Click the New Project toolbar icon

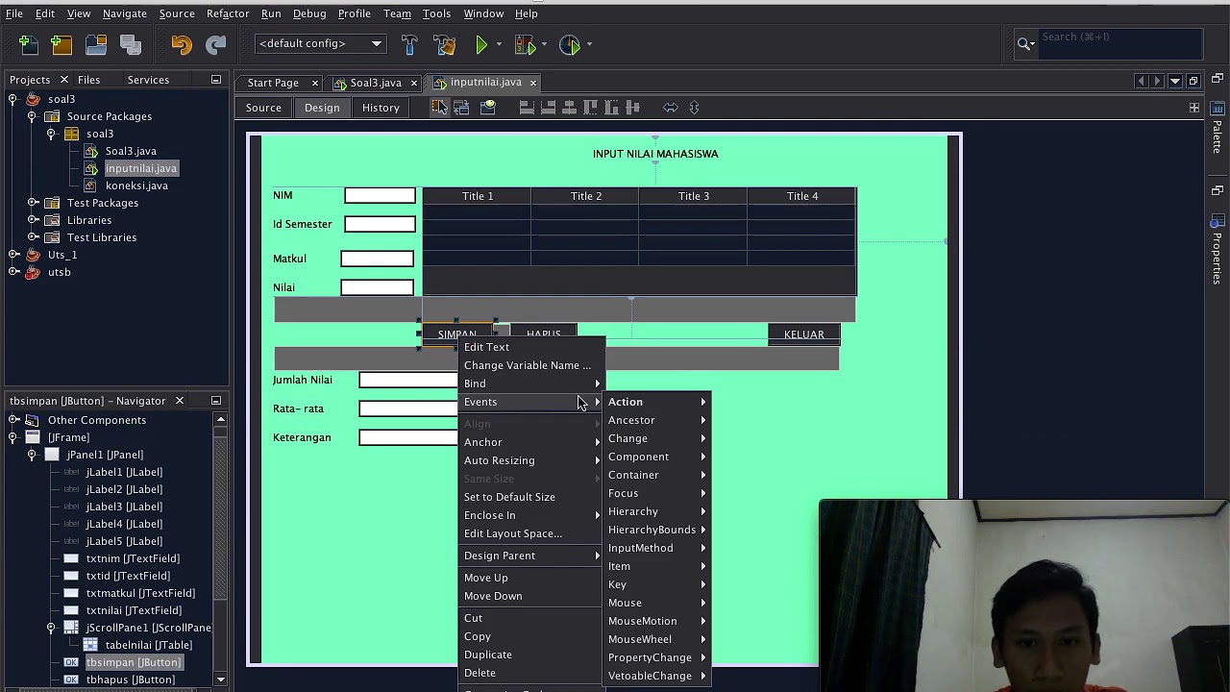(x=61, y=44)
